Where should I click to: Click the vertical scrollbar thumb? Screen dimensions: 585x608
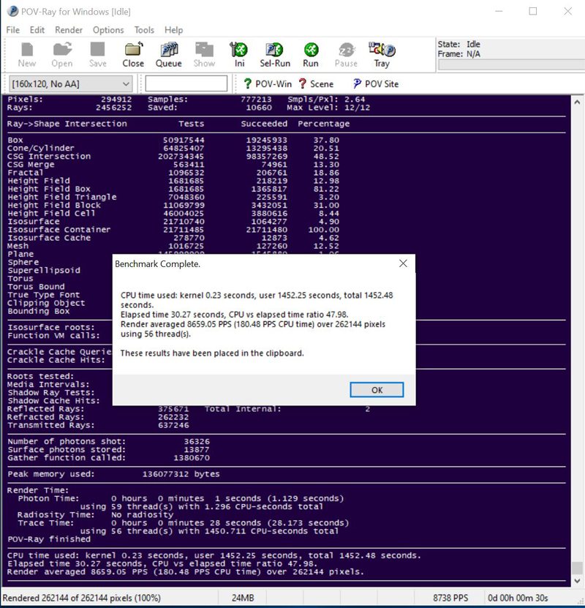[577, 568]
